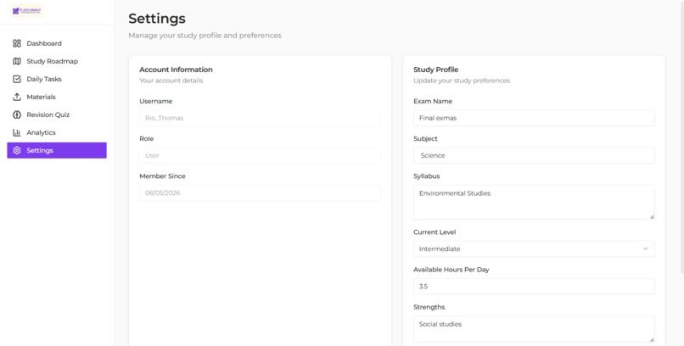The height and width of the screenshot is (346, 684).
Task: Open Daily Tasks section
Action: tap(57, 79)
